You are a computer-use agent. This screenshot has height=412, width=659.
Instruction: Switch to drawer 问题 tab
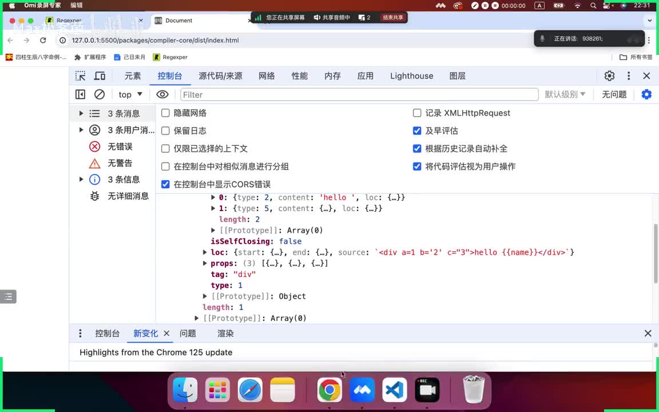click(188, 334)
